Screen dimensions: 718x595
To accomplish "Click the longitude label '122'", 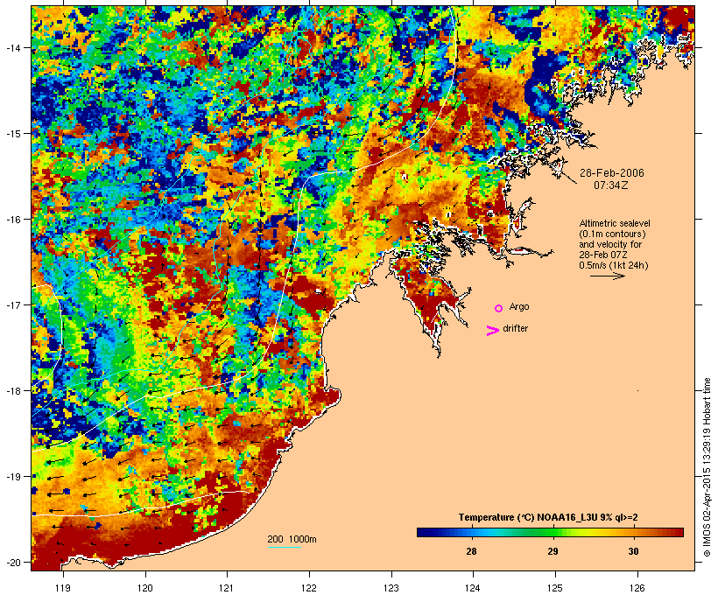I will coord(309,588).
